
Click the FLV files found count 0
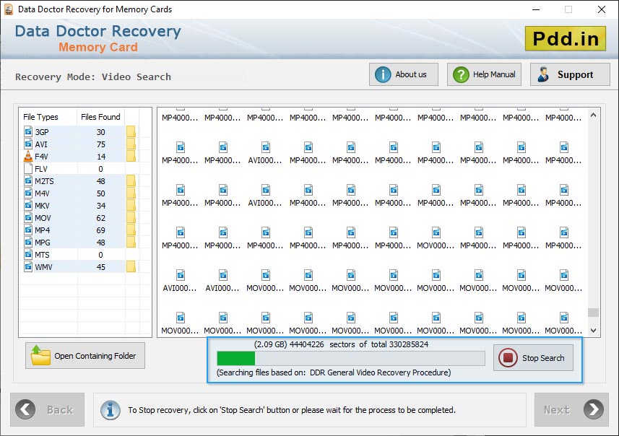100,169
